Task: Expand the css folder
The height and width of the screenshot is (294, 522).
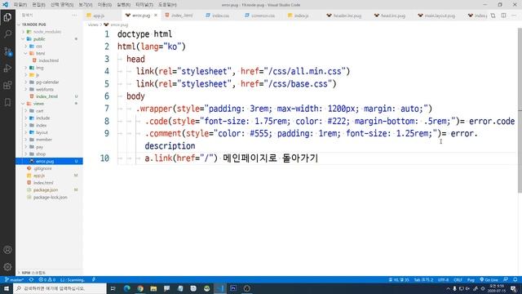Action: point(26,47)
